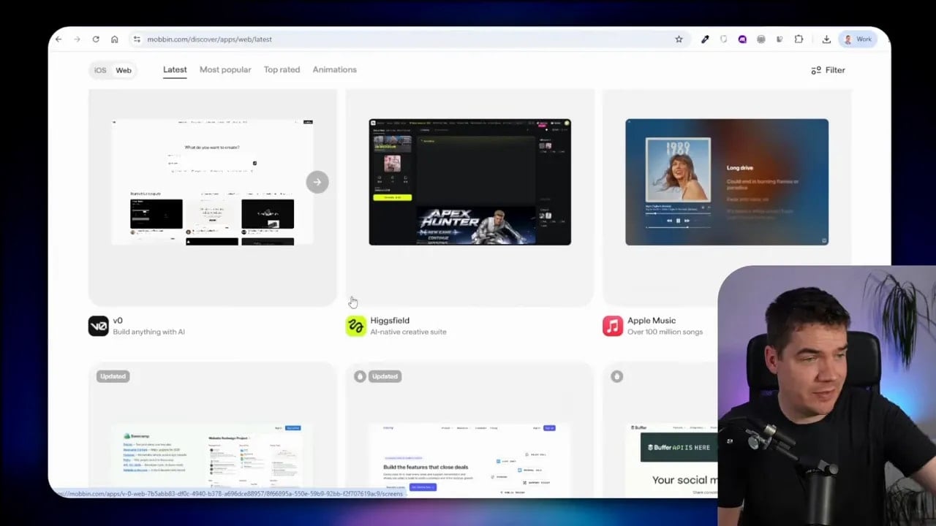Click the browser forward arrow

point(77,39)
